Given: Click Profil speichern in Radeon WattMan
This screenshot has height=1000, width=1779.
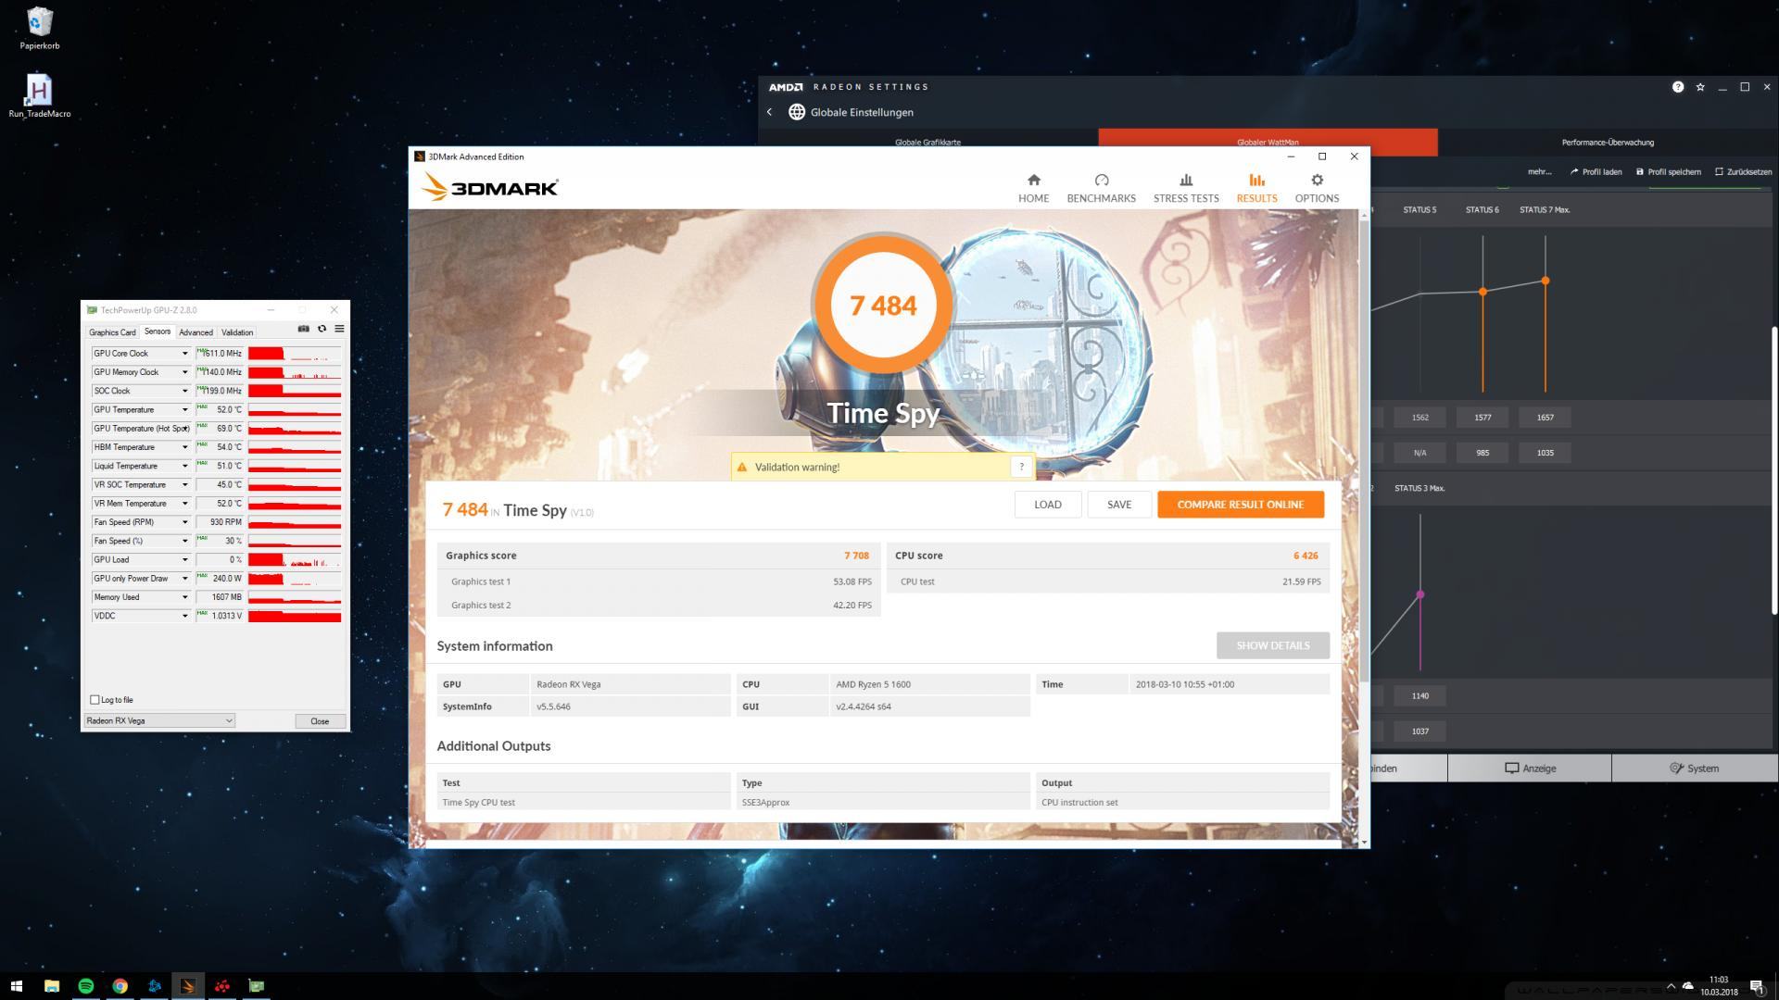Looking at the screenshot, I should pyautogui.click(x=1668, y=171).
